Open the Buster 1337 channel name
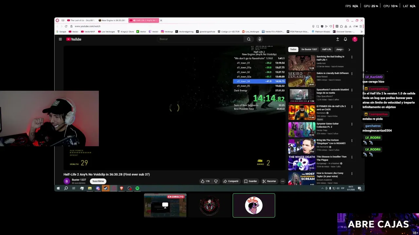 (79, 180)
